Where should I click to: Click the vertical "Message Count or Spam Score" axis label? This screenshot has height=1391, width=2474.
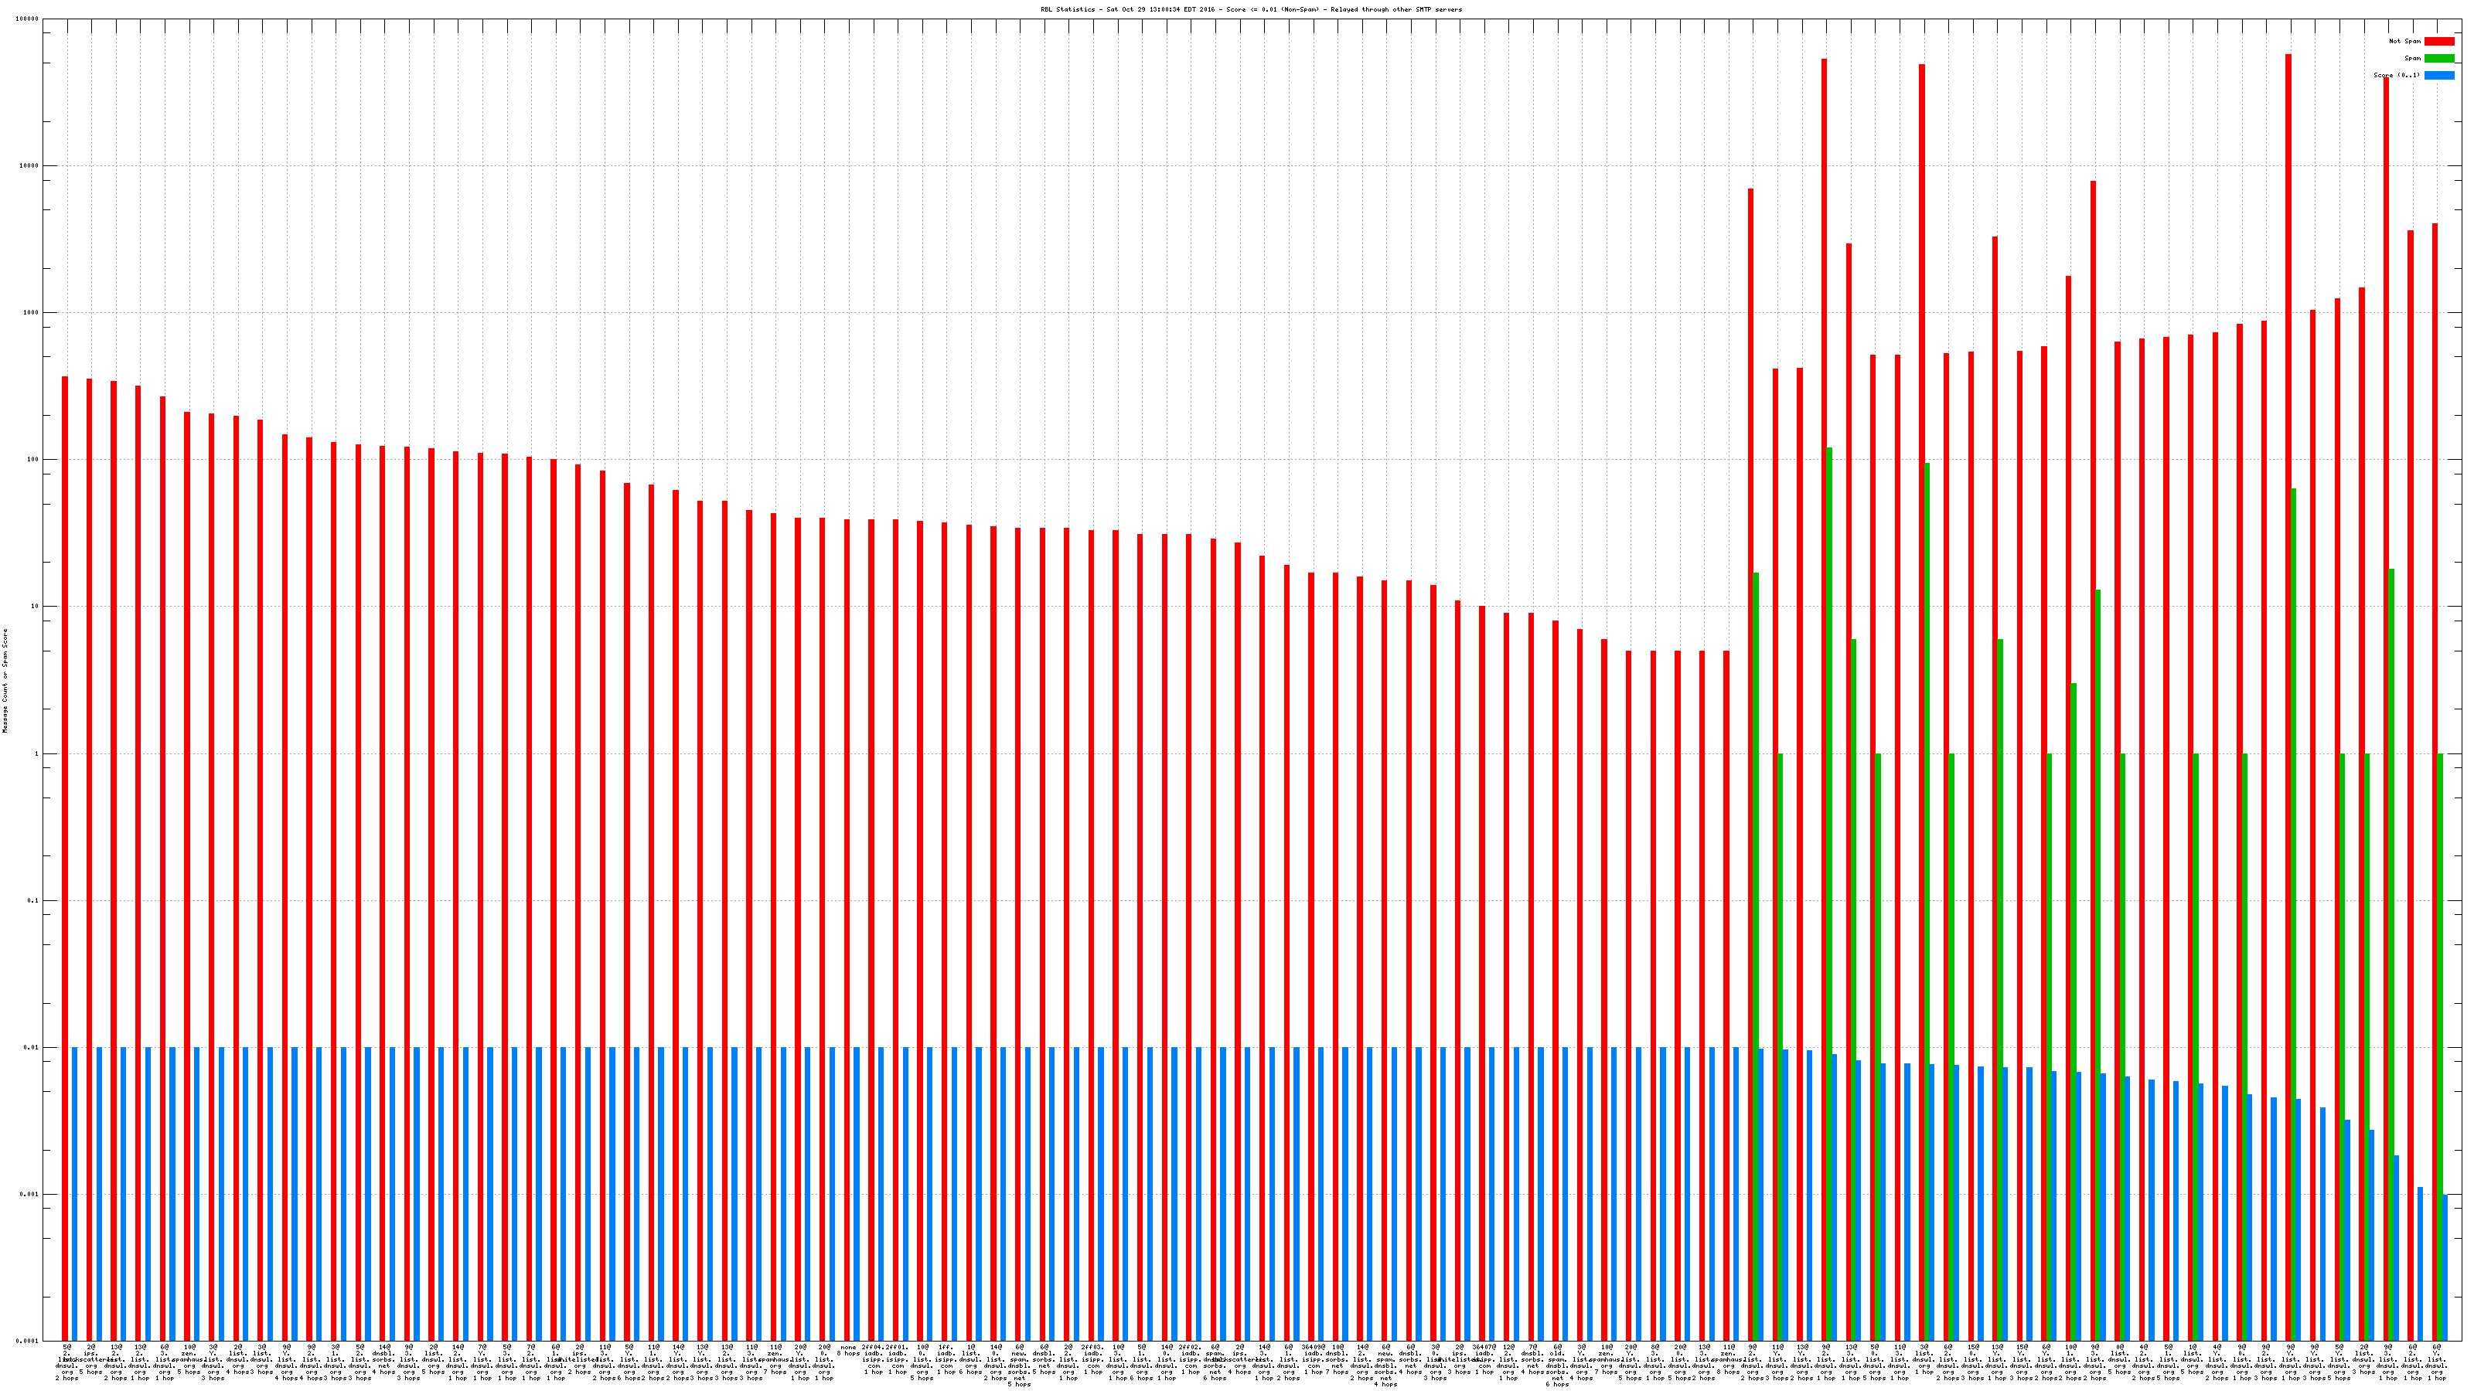[5, 681]
